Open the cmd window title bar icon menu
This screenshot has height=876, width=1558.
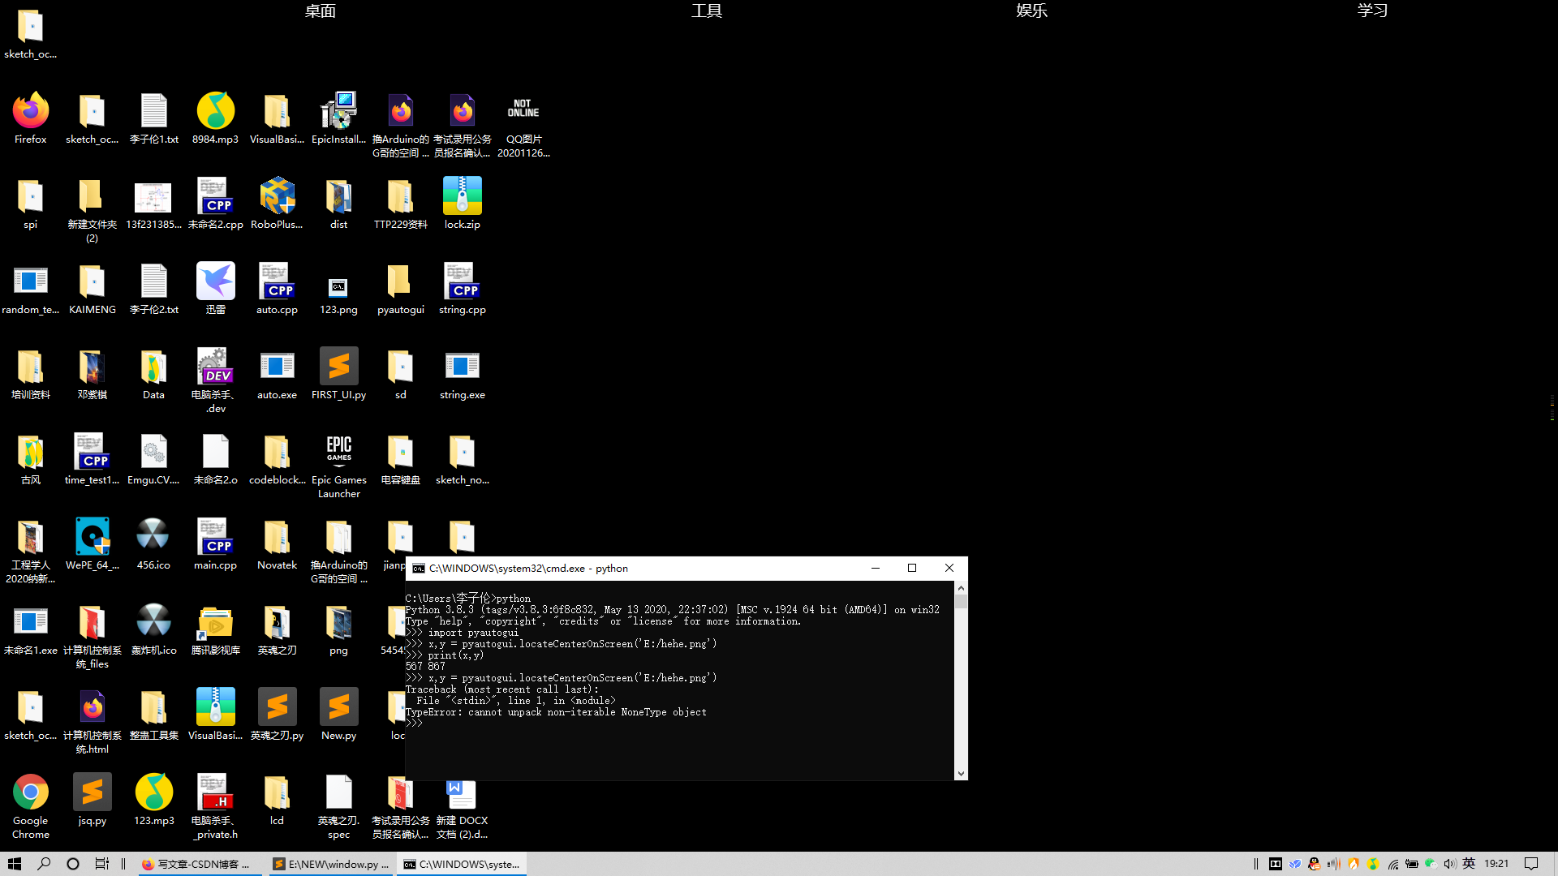(419, 569)
